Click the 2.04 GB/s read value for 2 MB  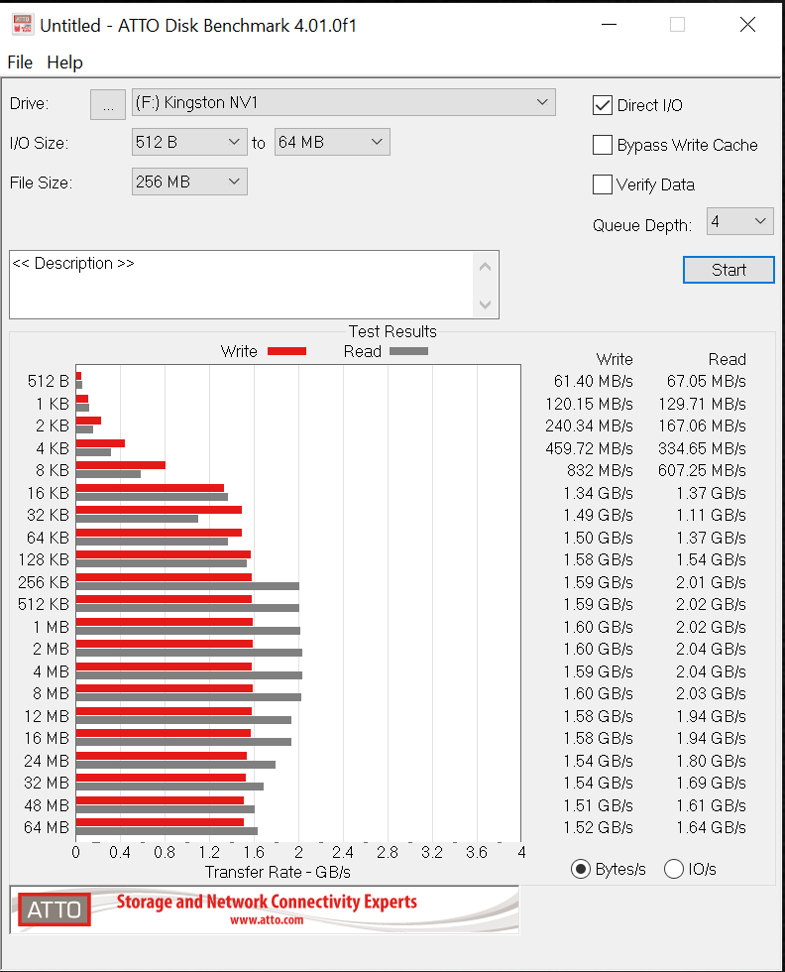(711, 649)
